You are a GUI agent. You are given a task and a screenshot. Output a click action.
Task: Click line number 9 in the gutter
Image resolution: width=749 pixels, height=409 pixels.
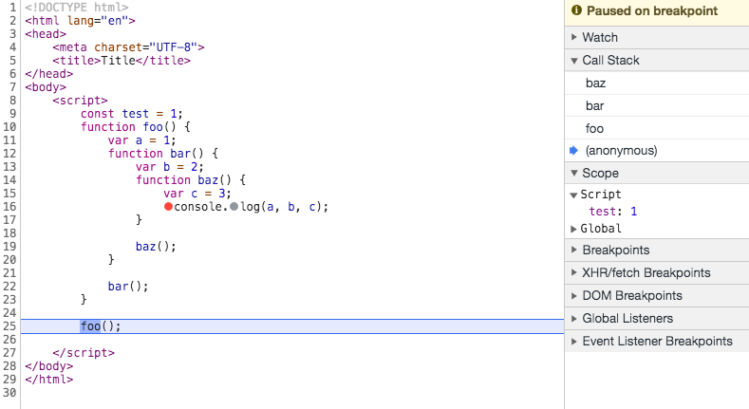12,114
